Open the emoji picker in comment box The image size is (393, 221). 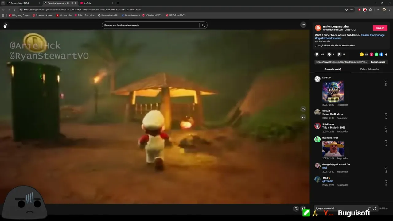point(374,208)
